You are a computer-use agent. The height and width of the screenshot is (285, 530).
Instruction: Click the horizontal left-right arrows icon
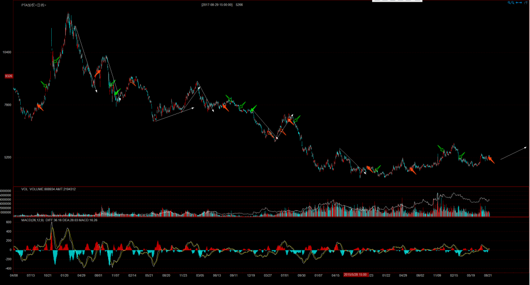click(519, 3)
